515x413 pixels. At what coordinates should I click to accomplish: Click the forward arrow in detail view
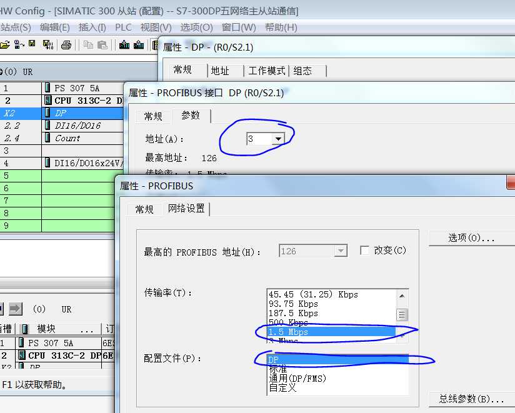tap(15, 309)
